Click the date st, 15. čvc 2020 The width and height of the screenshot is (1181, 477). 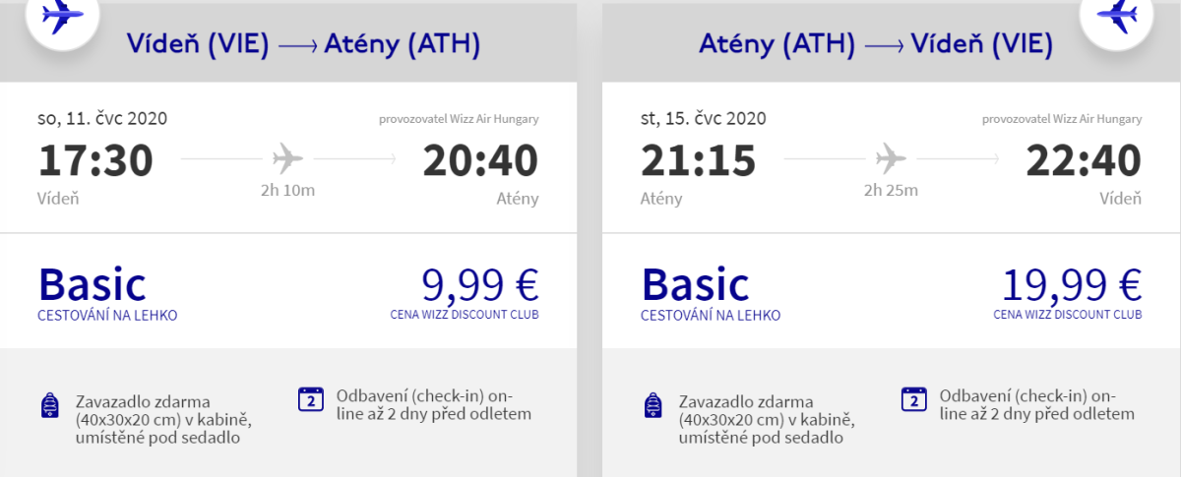click(x=703, y=119)
